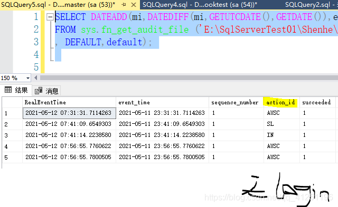Screen dimensions: 338x207
Task: Click event_time cell 2021-05-11 23:56:55.7760622
Action: click(x=162, y=146)
